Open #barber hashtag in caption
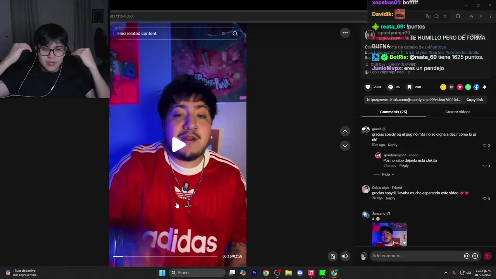496x279 pixels. click(x=436, y=53)
